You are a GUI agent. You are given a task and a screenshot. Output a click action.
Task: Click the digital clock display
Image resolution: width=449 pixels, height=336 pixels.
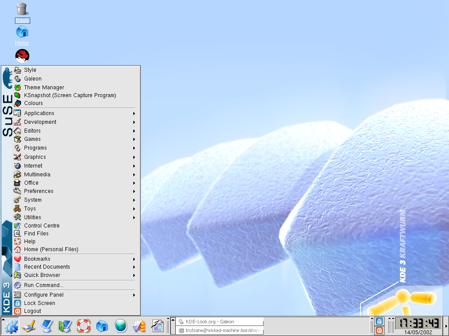[419, 323]
